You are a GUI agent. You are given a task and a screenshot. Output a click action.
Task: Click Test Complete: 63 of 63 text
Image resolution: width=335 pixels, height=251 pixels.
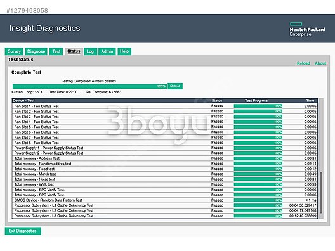pos(103,92)
